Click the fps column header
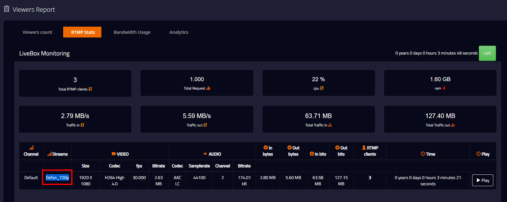Screen dimensions: 507x202 pos(139,166)
